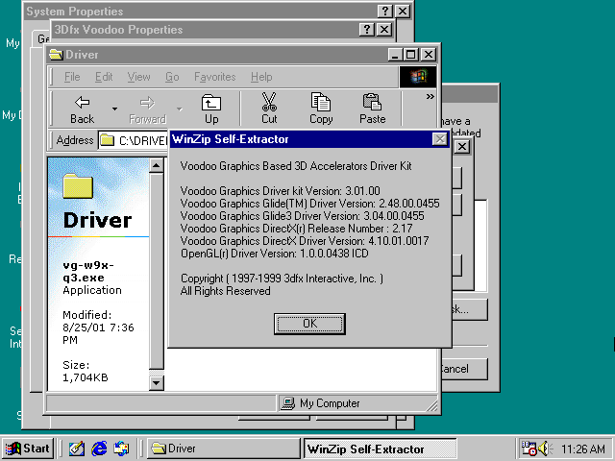Click help button in 3Dfx Voodoo Properties
Image resolution: width=615 pixels, height=461 pixels.
[367, 30]
